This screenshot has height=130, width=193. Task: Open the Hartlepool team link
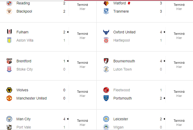point(121,40)
